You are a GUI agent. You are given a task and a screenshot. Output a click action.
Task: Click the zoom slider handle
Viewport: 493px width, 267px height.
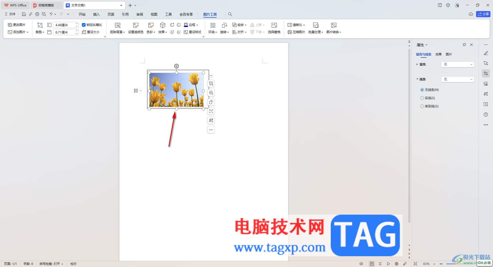coord(457,264)
